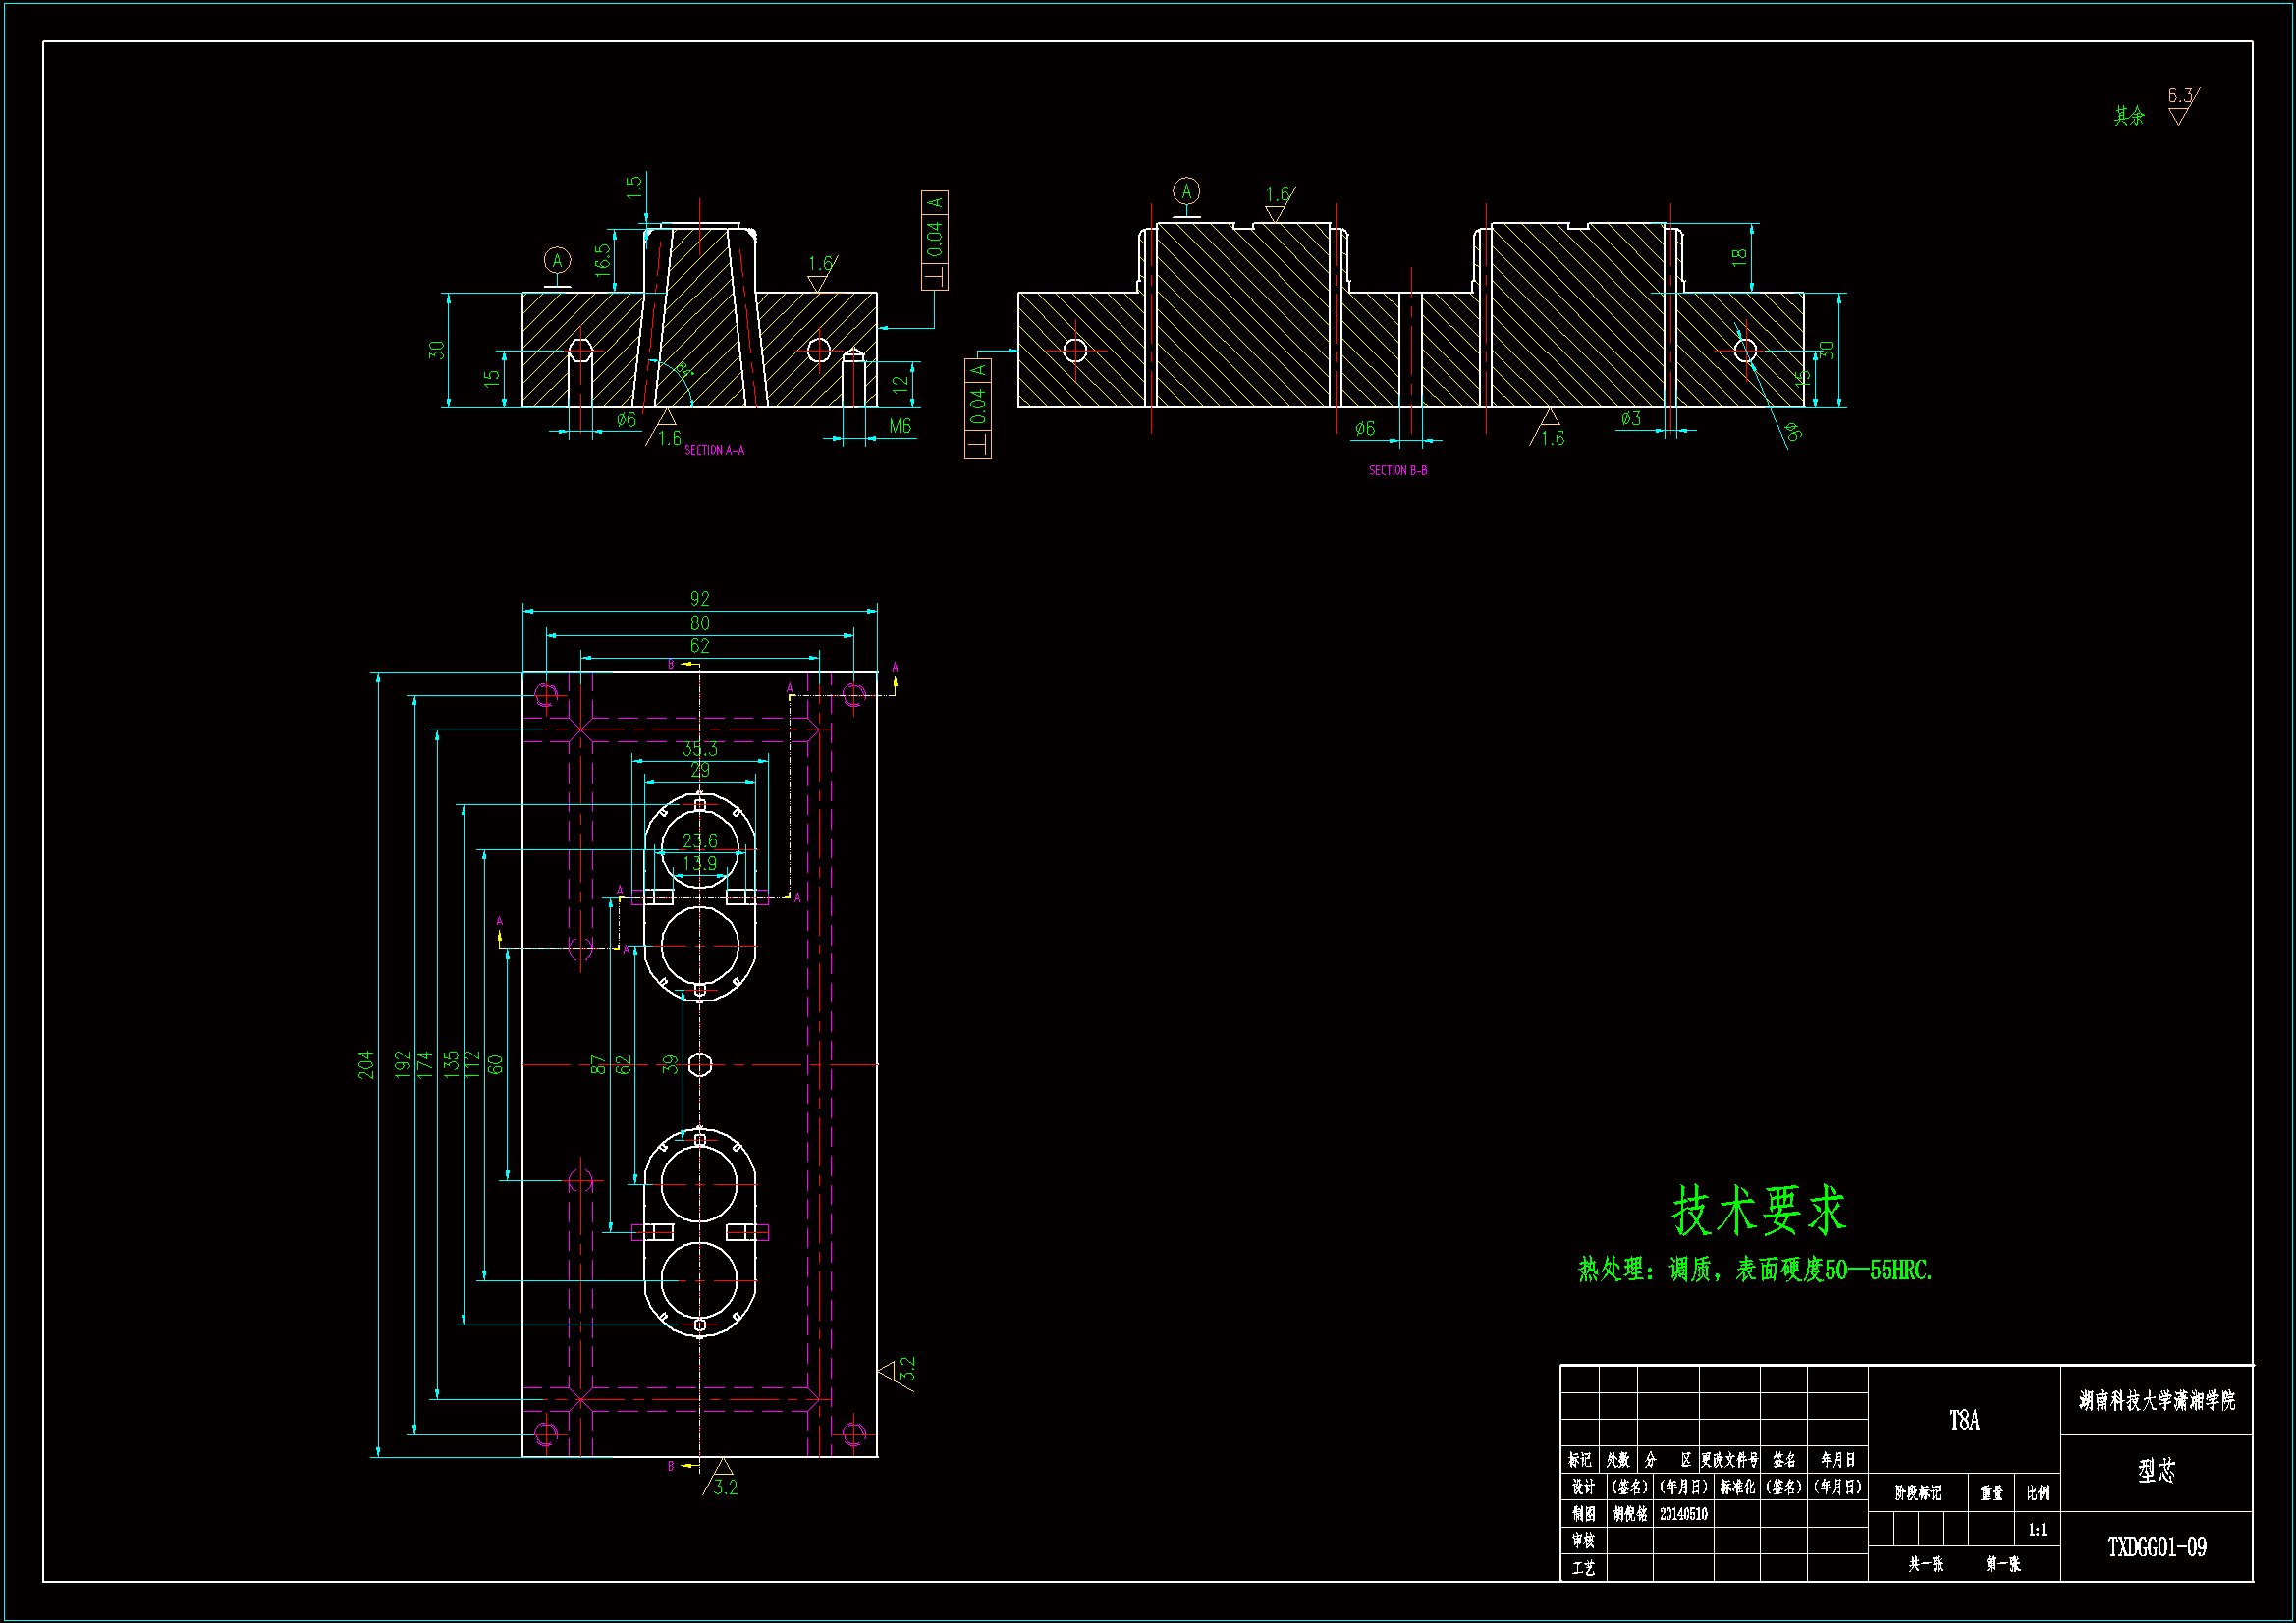Click the T8A material cell in title block

point(1963,1420)
